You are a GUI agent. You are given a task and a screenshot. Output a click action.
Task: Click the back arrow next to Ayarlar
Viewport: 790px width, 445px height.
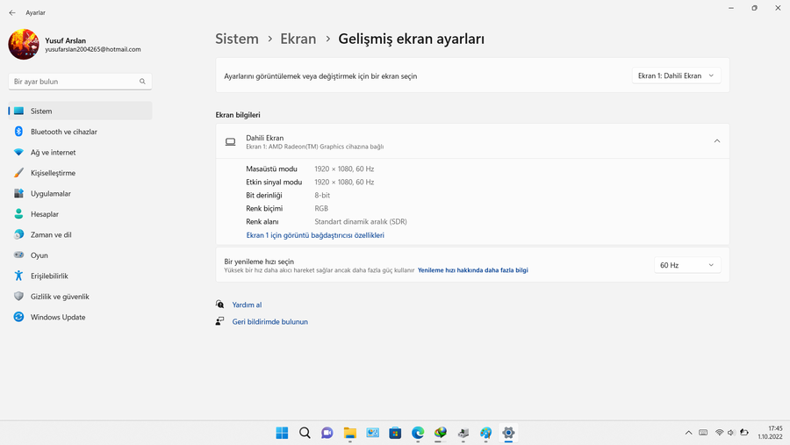tap(12, 13)
